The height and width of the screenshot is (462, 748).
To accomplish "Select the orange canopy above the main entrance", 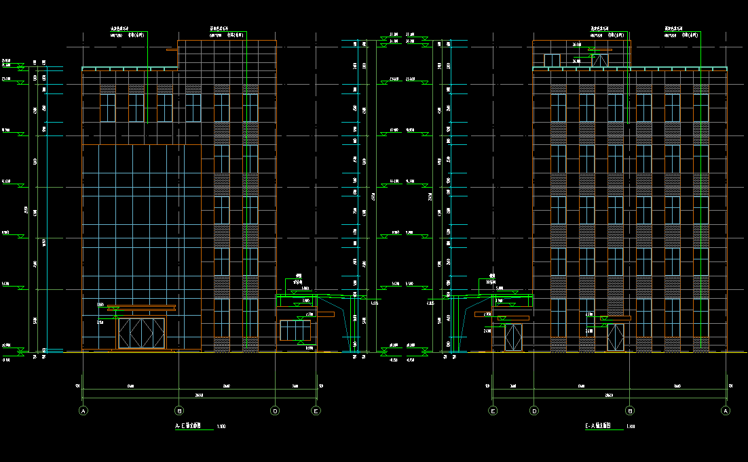I will [141, 308].
